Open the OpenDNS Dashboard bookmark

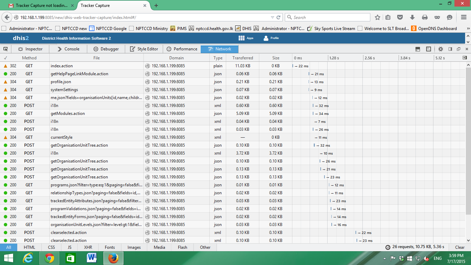(433, 29)
